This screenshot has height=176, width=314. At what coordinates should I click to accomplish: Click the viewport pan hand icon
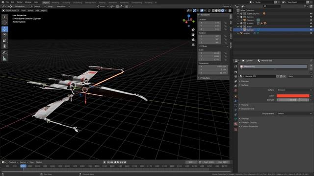click(x=193, y=35)
